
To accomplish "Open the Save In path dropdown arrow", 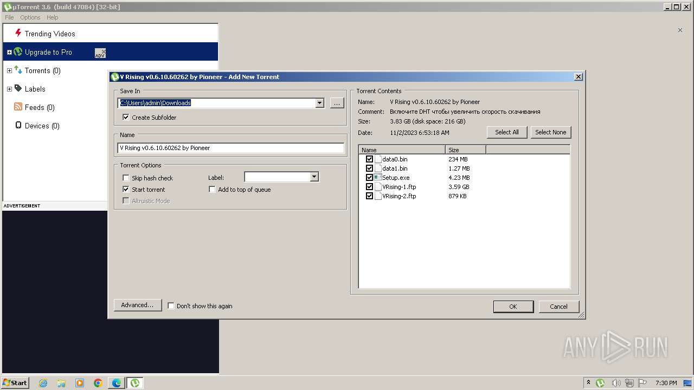I will click(319, 103).
